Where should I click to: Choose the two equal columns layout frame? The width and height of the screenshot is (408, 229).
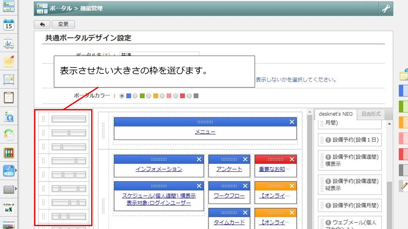click(69, 133)
